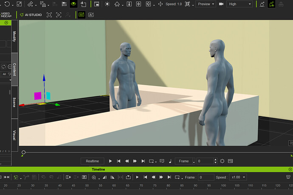Click the sun light icon
This screenshot has height=195, width=293.
[107, 4]
